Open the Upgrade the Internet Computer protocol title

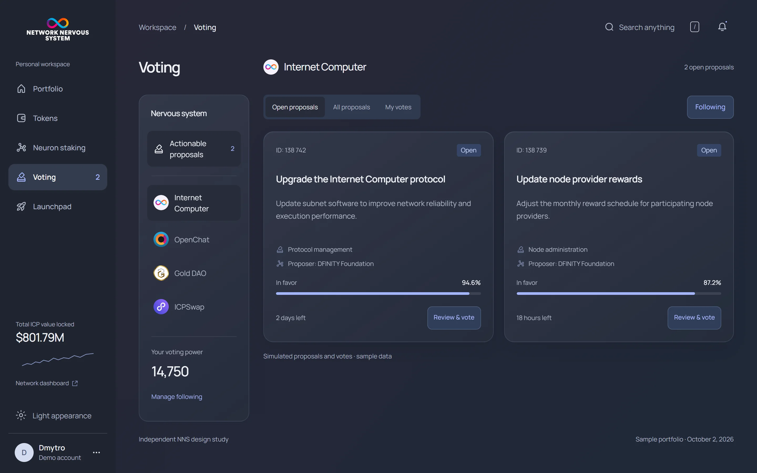coord(360,179)
